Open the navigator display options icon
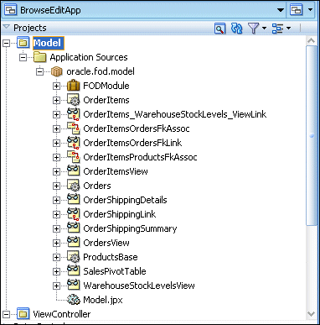The image size is (320, 325). click(281, 29)
